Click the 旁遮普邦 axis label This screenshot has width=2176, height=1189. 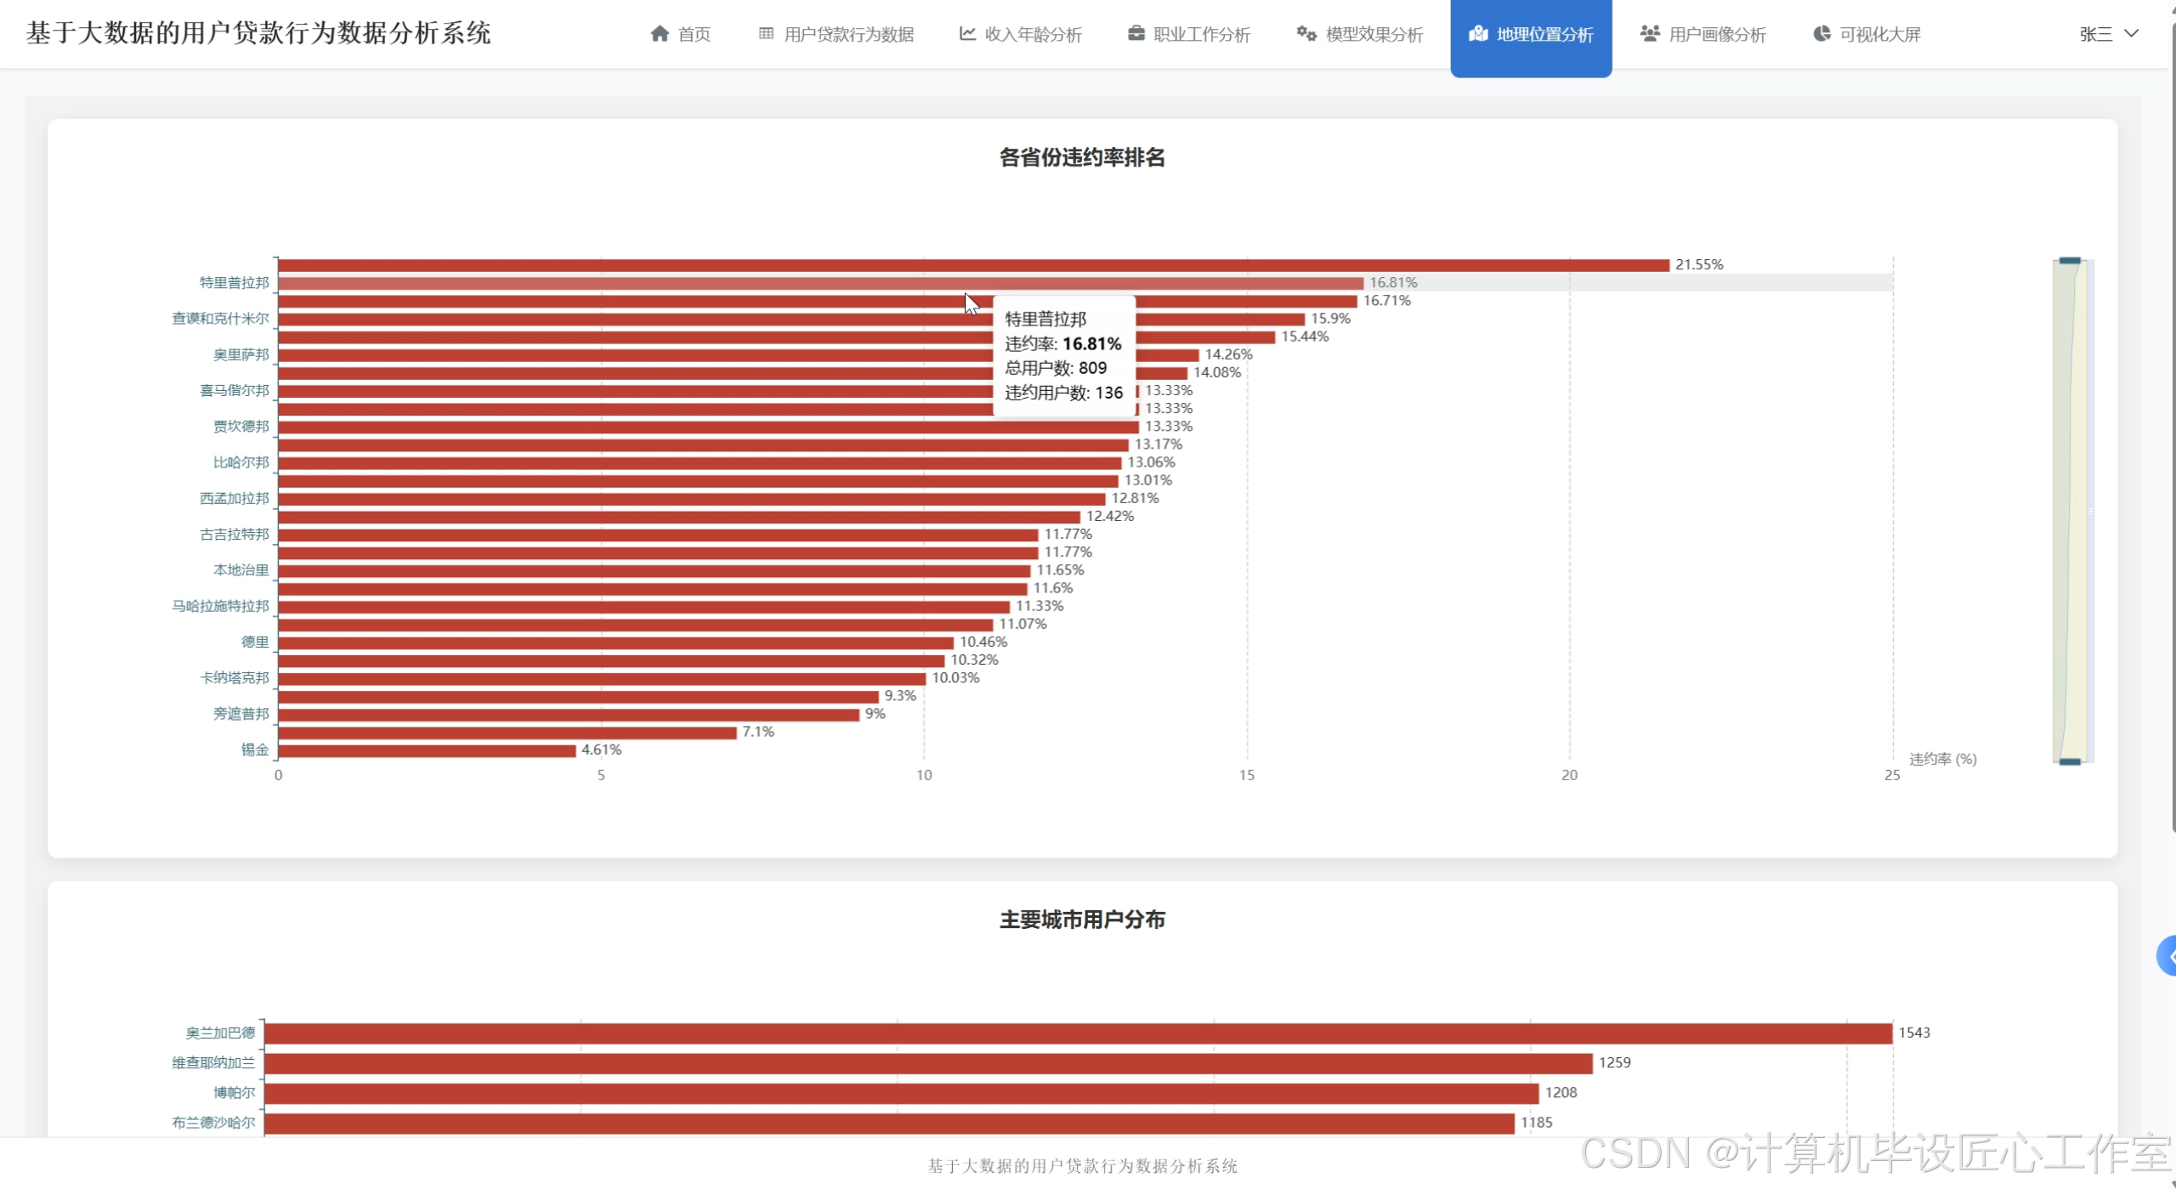coord(241,714)
